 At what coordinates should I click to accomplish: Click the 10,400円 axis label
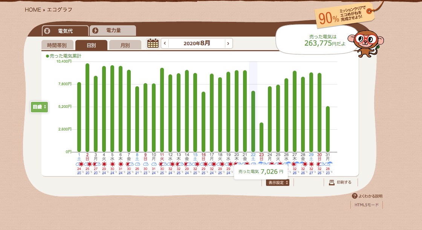[x=64, y=61]
